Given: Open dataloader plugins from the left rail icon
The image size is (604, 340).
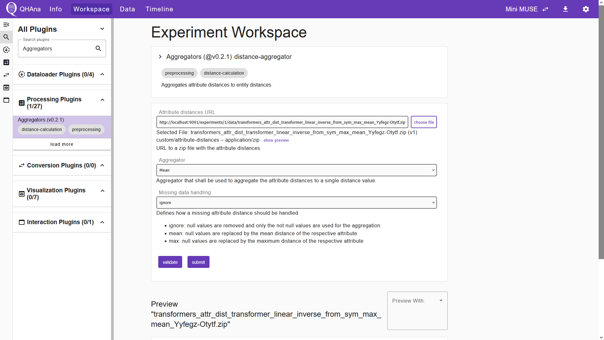Looking at the screenshot, I should pyautogui.click(x=6, y=50).
